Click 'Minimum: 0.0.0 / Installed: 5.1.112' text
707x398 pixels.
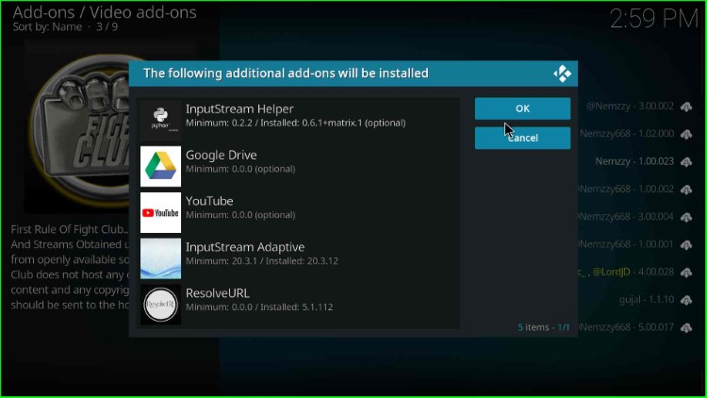click(259, 307)
